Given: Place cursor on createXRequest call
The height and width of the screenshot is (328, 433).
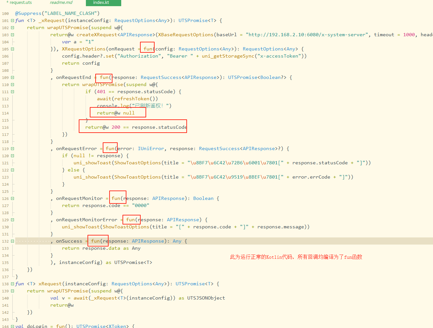Looking at the screenshot, I should pos(97,35).
